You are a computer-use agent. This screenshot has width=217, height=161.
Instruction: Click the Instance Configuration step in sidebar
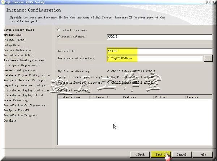24,60
